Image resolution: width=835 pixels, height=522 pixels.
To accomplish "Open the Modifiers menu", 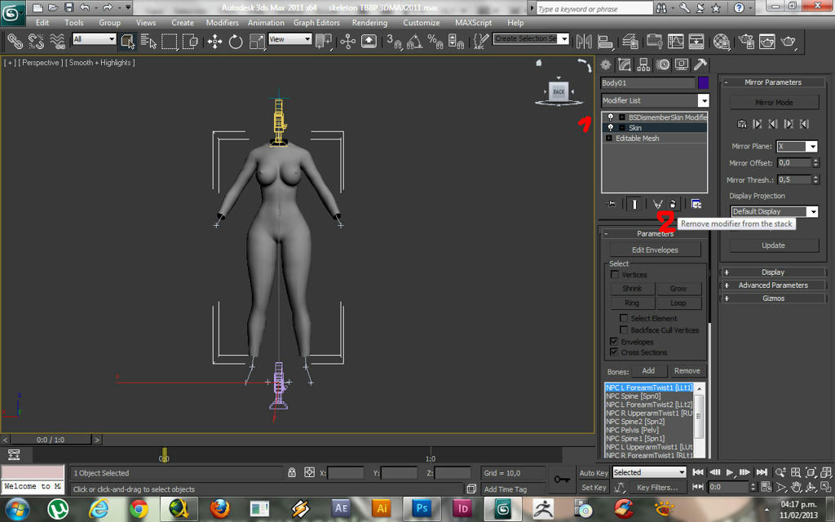I will click(x=222, y=23).
